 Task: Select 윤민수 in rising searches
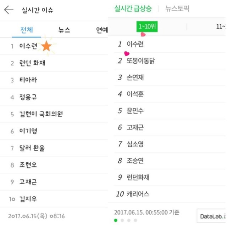point(135,111)
